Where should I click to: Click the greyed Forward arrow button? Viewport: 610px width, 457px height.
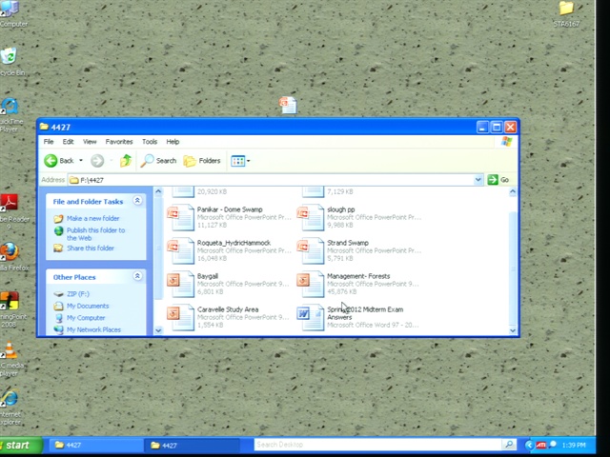coord(97,161)
